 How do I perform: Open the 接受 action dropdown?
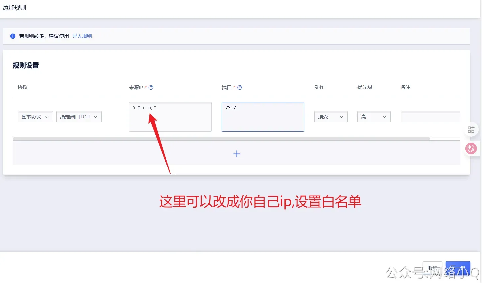[330, 117]
